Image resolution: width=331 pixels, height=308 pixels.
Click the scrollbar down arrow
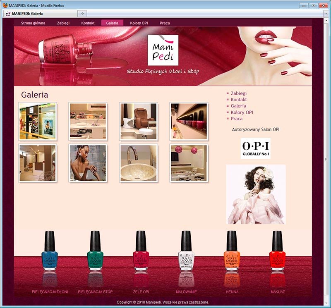[x=326, y=303]
